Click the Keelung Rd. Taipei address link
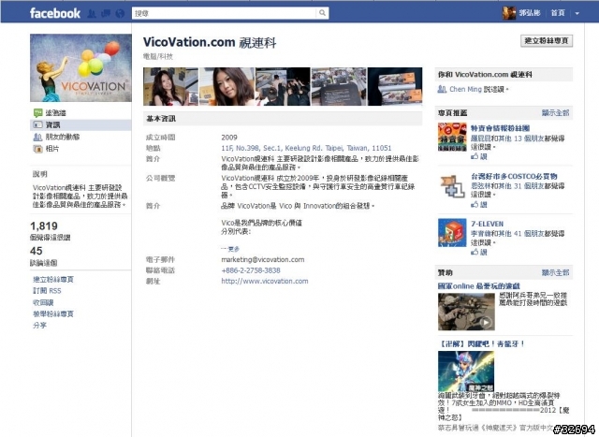The image size is (599, 437). pos(306,148)
